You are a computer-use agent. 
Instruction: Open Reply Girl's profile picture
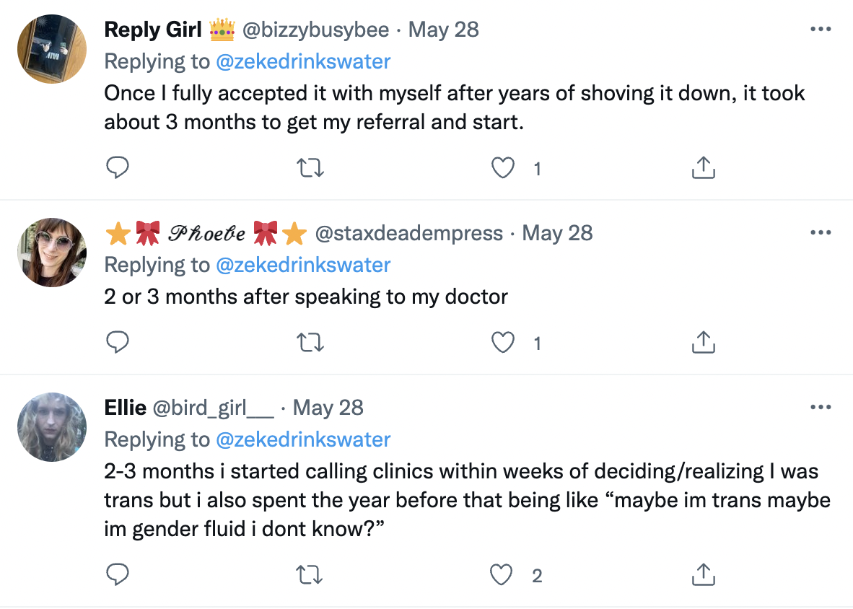52,48
